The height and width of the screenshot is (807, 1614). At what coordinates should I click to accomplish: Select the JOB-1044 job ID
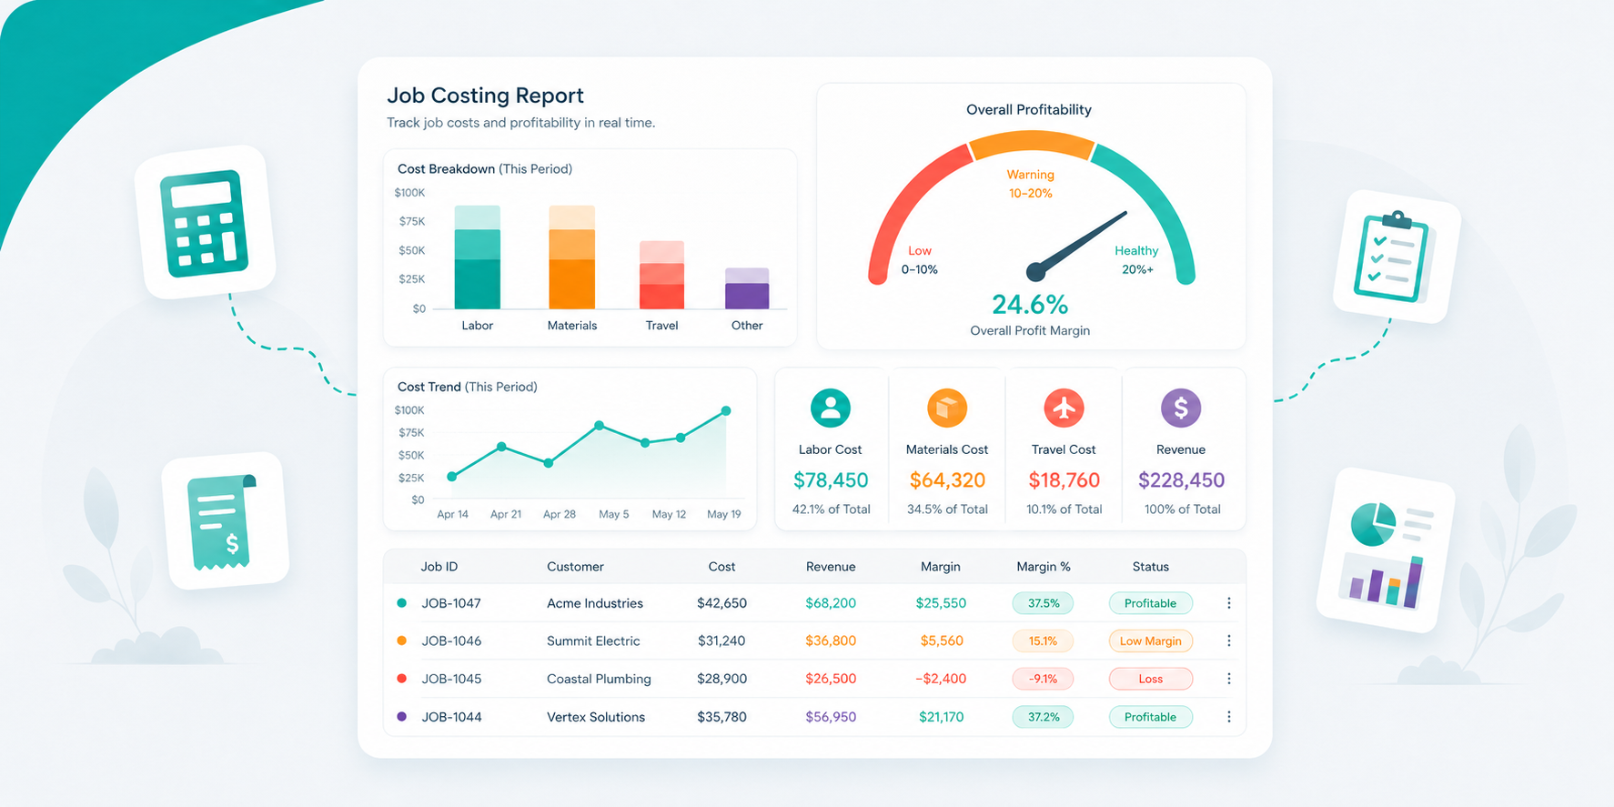(451, 717)
